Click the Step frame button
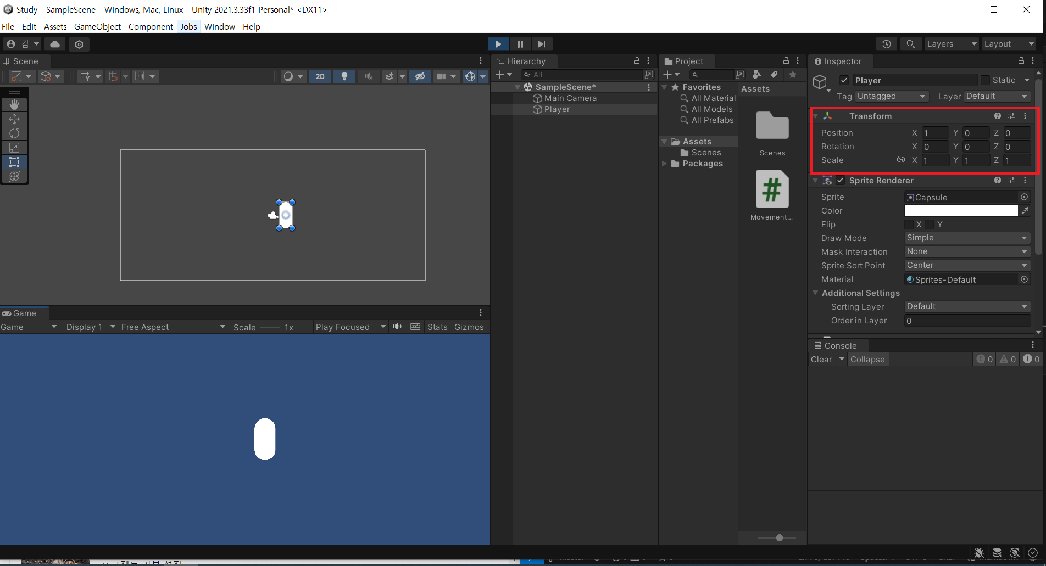 click(542, 44)
